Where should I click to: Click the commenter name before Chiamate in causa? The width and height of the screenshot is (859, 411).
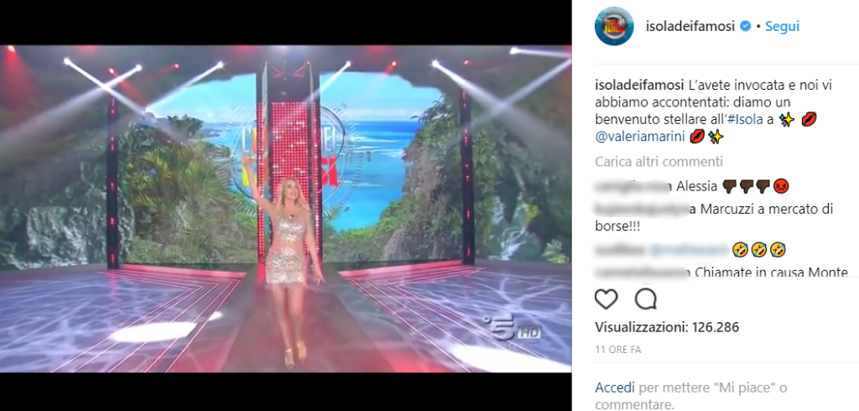tap(642, 273)
